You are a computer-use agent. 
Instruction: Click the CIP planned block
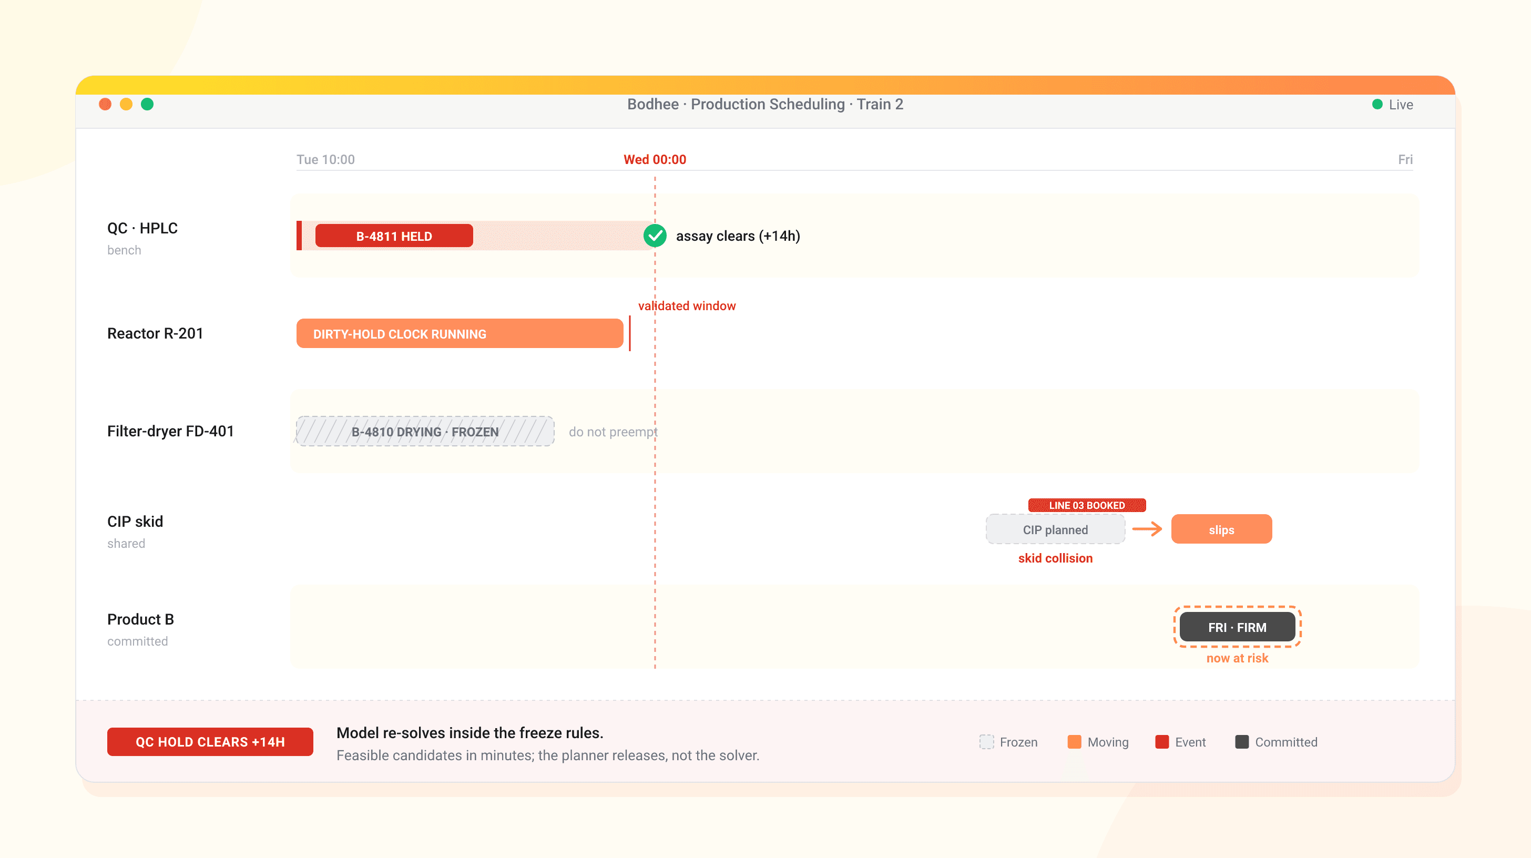(x=1056, y=529)
